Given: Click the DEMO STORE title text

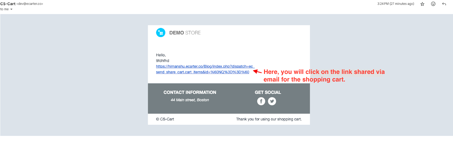Looking at the screenshot, I should point(185,33).
